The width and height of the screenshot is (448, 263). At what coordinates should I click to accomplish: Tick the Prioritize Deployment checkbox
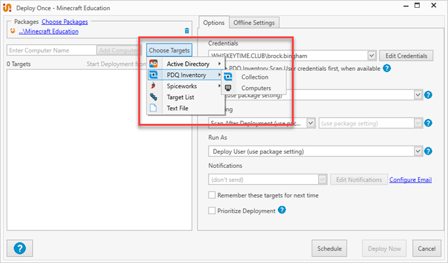pyautogui.click(x=212, y=211)
